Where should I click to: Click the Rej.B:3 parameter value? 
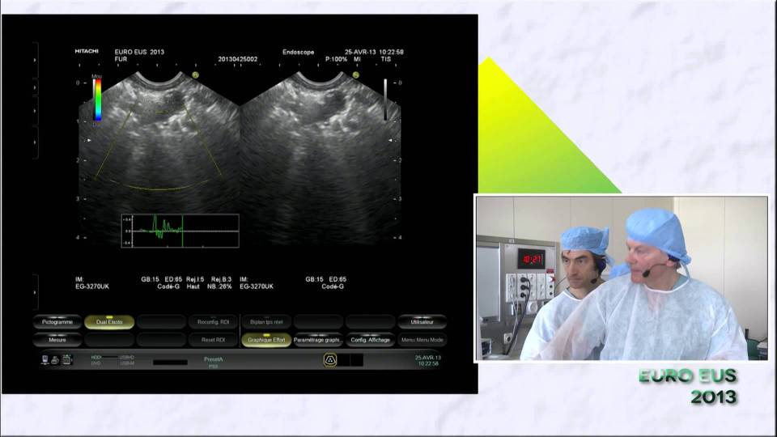pyautogui.click(x=221, y=279)
